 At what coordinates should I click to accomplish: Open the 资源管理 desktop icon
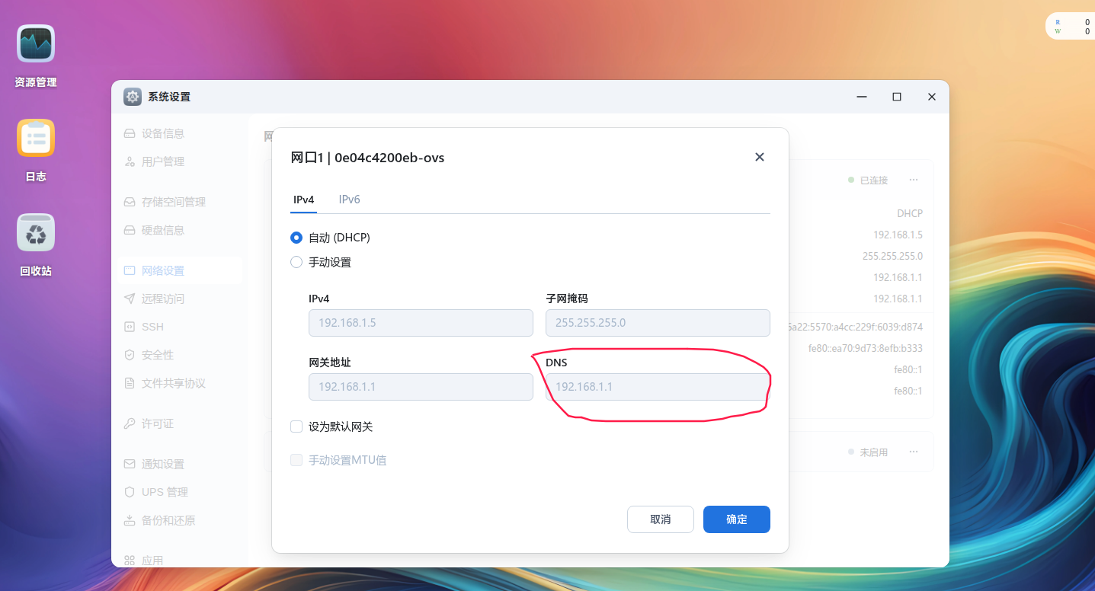coord(36,44)
